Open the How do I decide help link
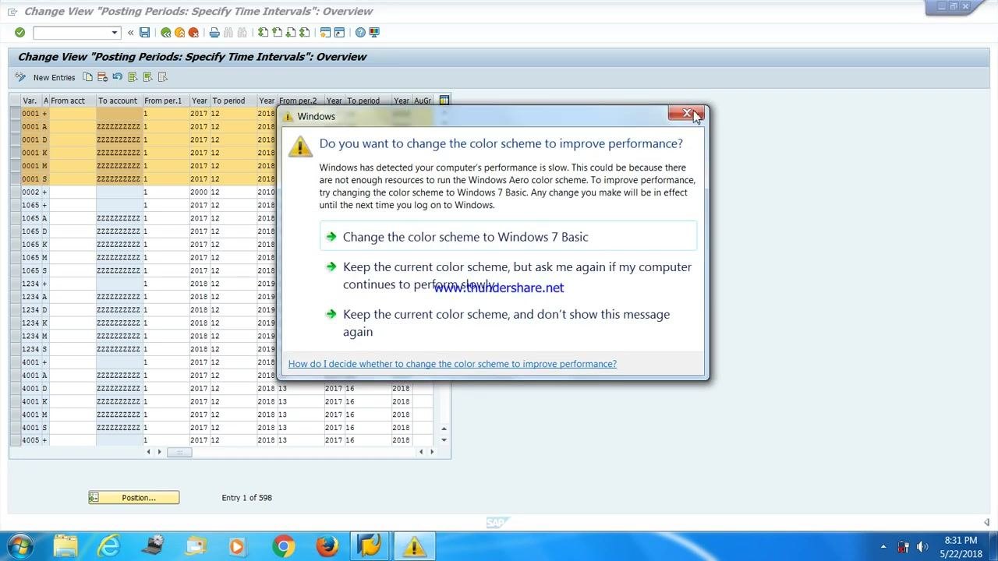Viewport: 998px width, 561px height. [x=452, y=364]
